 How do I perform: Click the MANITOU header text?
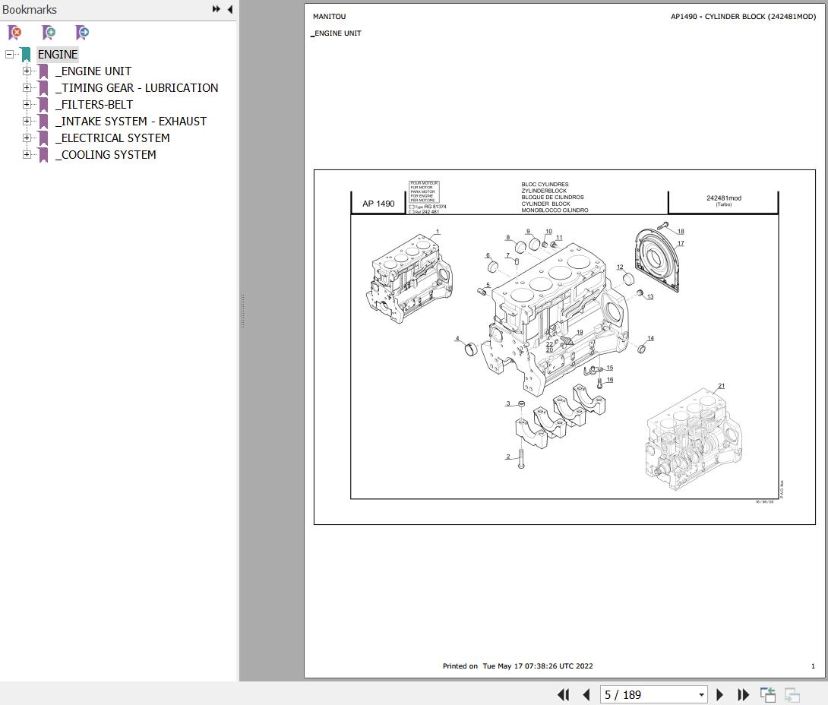click(x=329, y=17)
